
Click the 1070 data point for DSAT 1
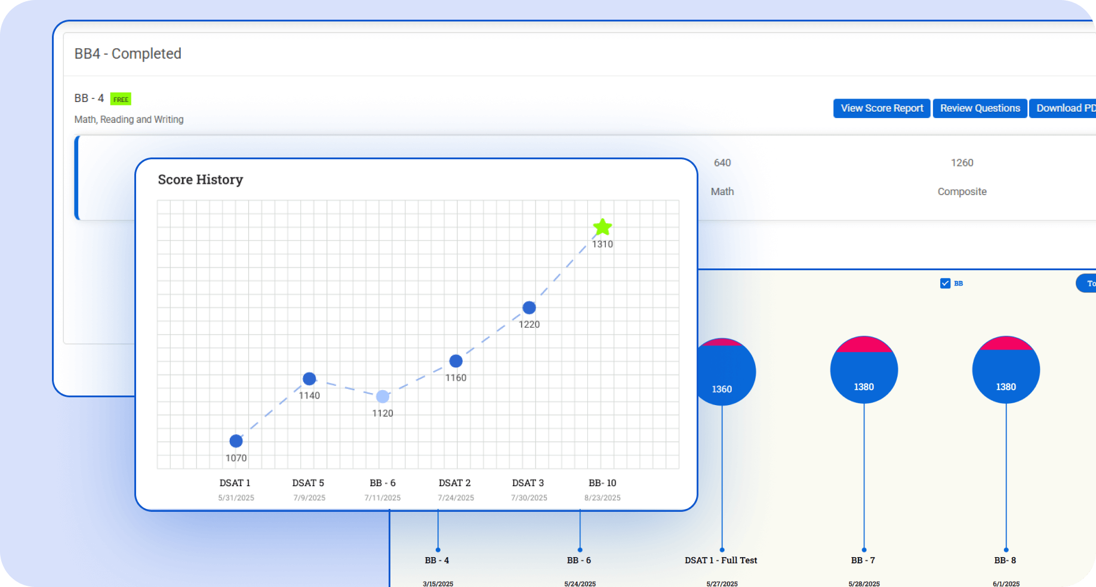[236, 441]
